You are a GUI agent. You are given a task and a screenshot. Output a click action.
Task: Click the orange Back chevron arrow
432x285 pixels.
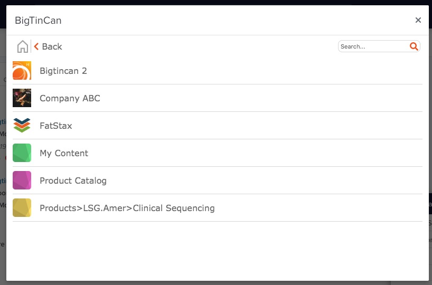click(x=36, y=46)
